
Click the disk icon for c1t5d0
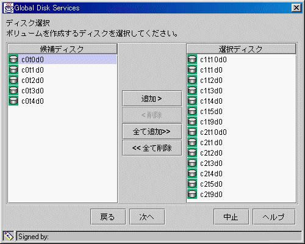pos(192,112)
